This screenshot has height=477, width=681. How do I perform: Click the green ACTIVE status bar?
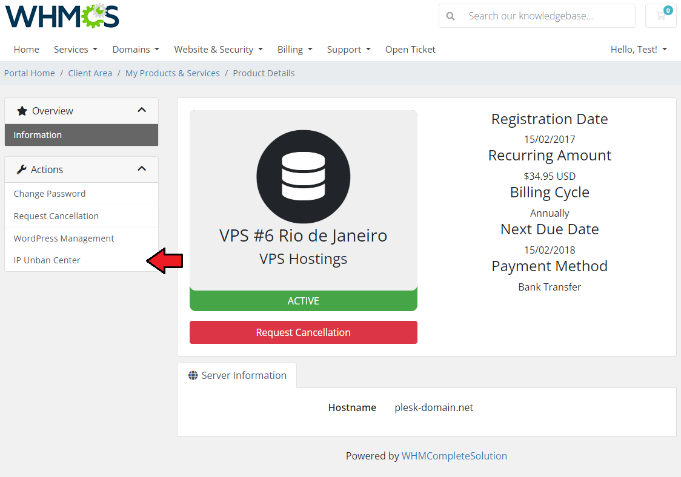[x=303, y=301]
